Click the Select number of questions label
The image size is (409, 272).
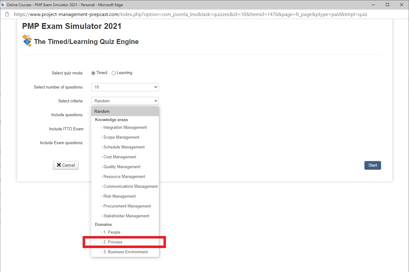pos(59,87)
